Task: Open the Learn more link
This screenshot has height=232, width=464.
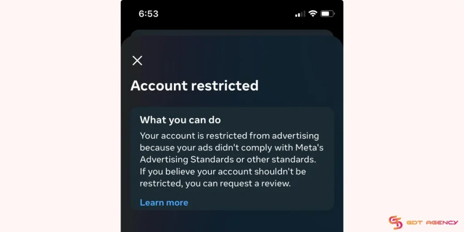Action: (164, 203)
